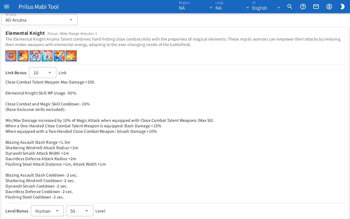Image resolution: width=350 pixels, height=219 pixels.
Task: Click 'Flashing Steel Attack Distance +1m' line
Action: (x=56, y=164)
